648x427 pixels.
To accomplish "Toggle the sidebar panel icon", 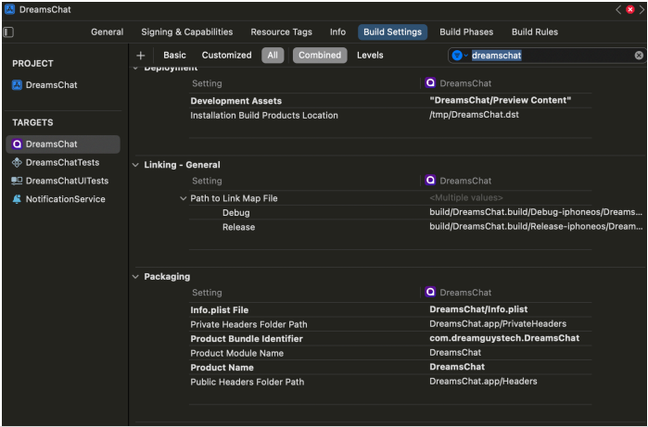I will tap(8, 32).
